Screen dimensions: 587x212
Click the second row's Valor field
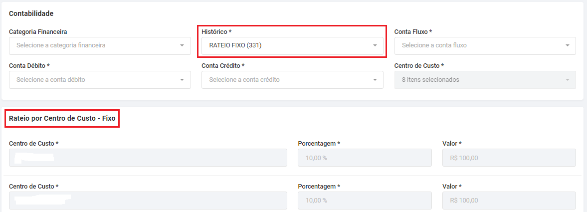pos(509,201)
